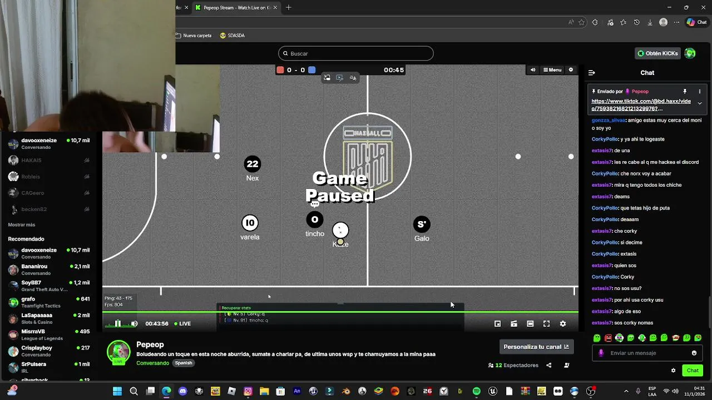Open Nueva carpeta bookmarks folder

pos(194,36)
